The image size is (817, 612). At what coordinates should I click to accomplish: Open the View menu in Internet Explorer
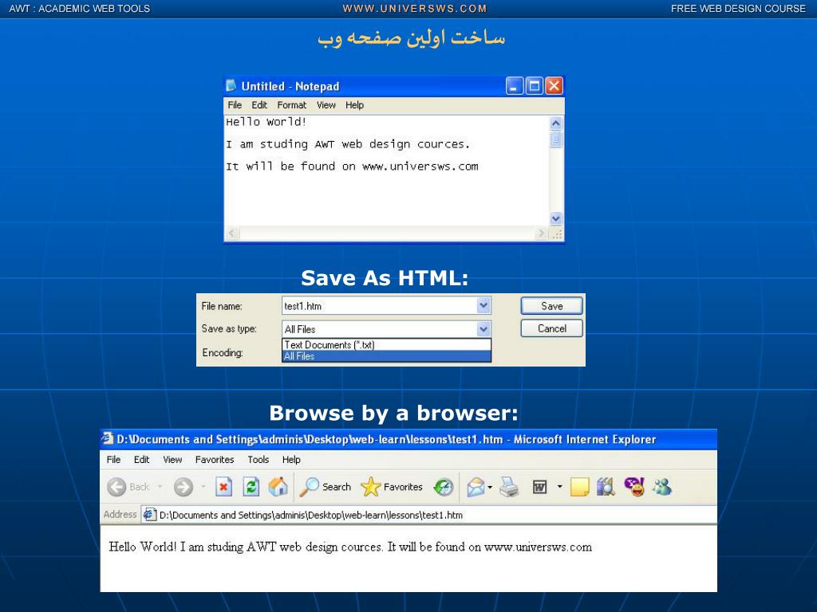[172, 460]
